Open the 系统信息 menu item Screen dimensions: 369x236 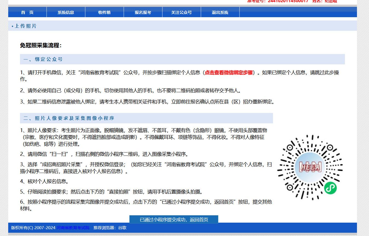(x=66, y=12)
